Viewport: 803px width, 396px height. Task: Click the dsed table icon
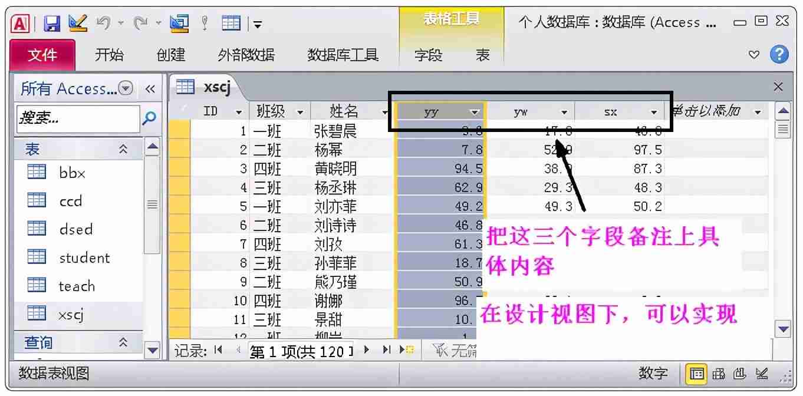click(x=37, y=229)
